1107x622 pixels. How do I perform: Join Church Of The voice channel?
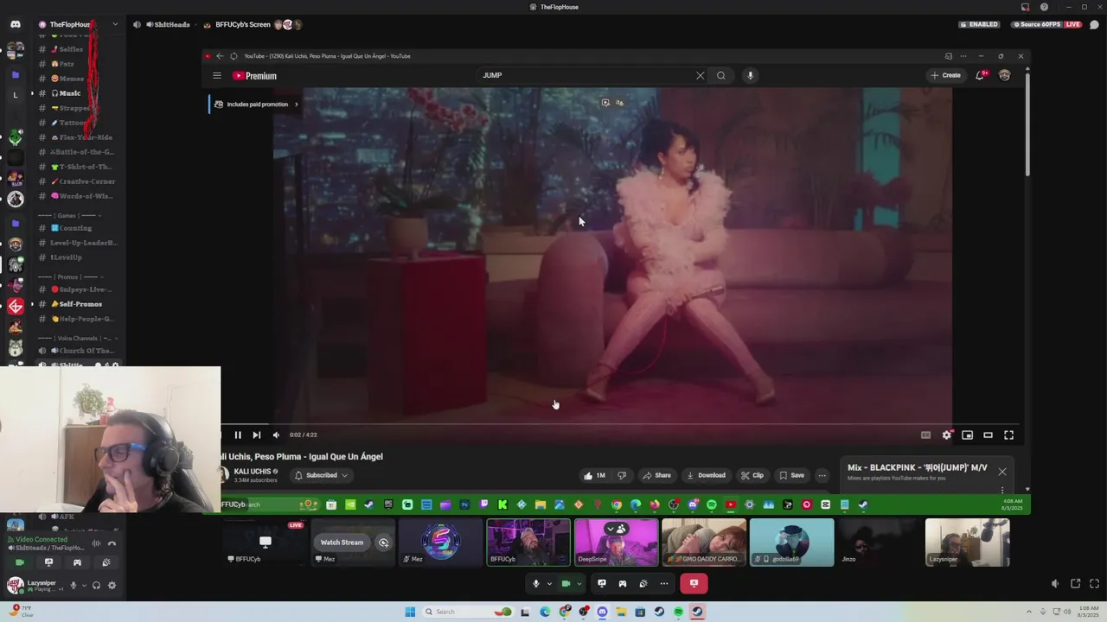[x=78, y=351]
